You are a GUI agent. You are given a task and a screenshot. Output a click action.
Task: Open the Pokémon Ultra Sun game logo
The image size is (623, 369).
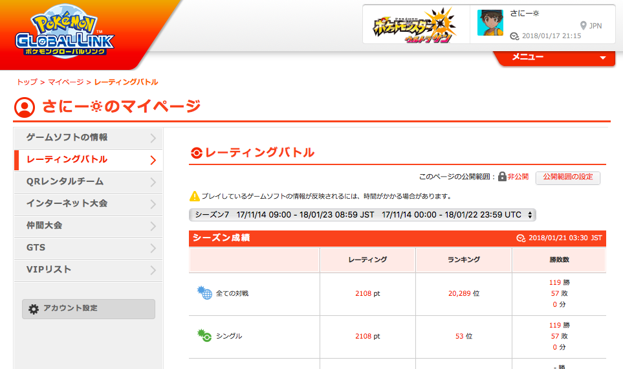click(x=415, y=27)
